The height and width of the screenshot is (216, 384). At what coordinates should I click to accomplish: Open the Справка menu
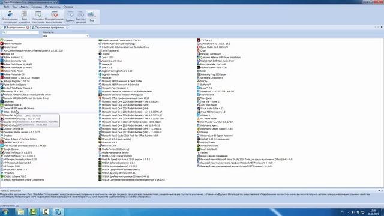point(68,7)
